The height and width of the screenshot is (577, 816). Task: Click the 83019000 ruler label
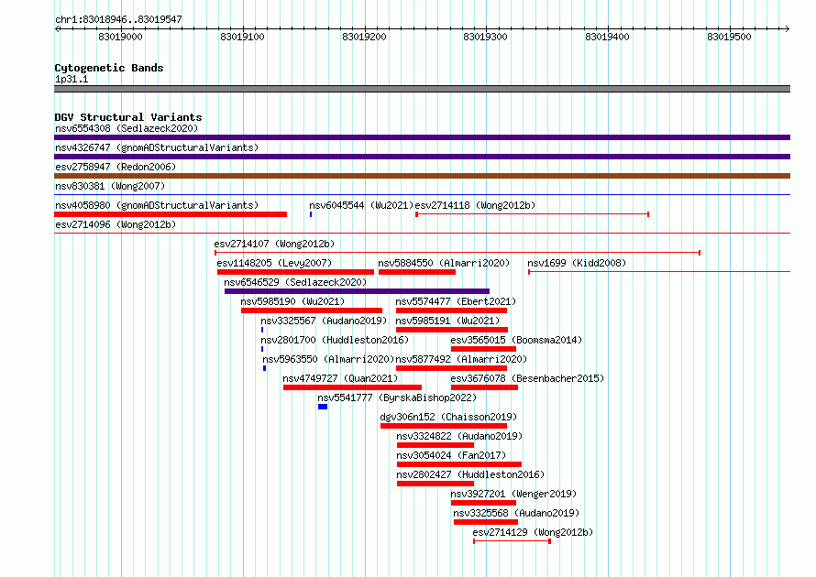point(120,37)
